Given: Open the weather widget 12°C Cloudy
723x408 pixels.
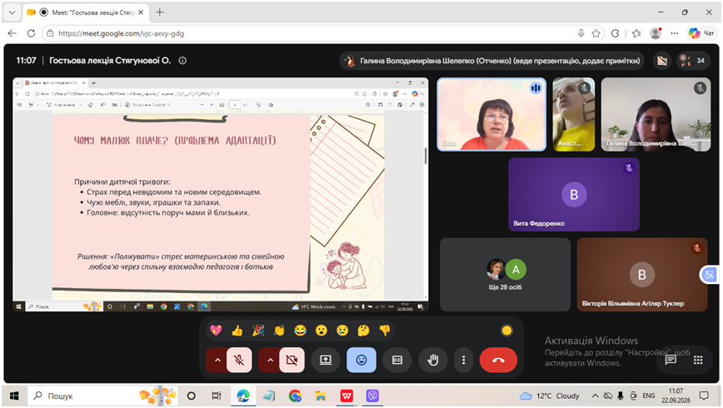Looking at the screenshot, I should click(x=549, y=396).
